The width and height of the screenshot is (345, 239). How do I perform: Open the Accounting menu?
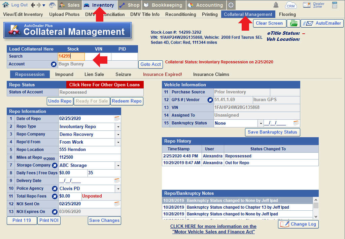(206, 5)
